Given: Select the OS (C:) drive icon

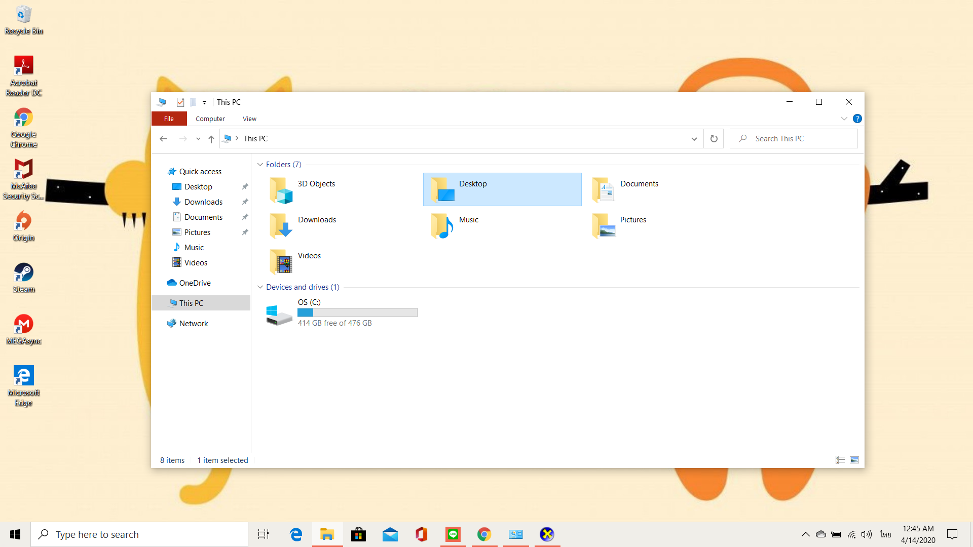Looking at the screenshot, I should (x=279, y=315).
